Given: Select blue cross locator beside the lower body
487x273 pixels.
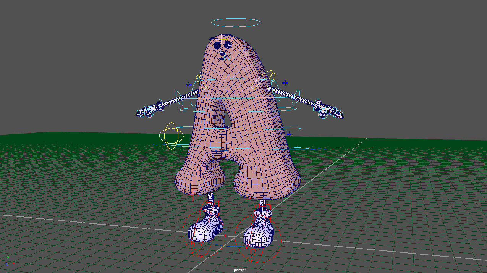Looking at the screenshot, I should click(290, 134).
